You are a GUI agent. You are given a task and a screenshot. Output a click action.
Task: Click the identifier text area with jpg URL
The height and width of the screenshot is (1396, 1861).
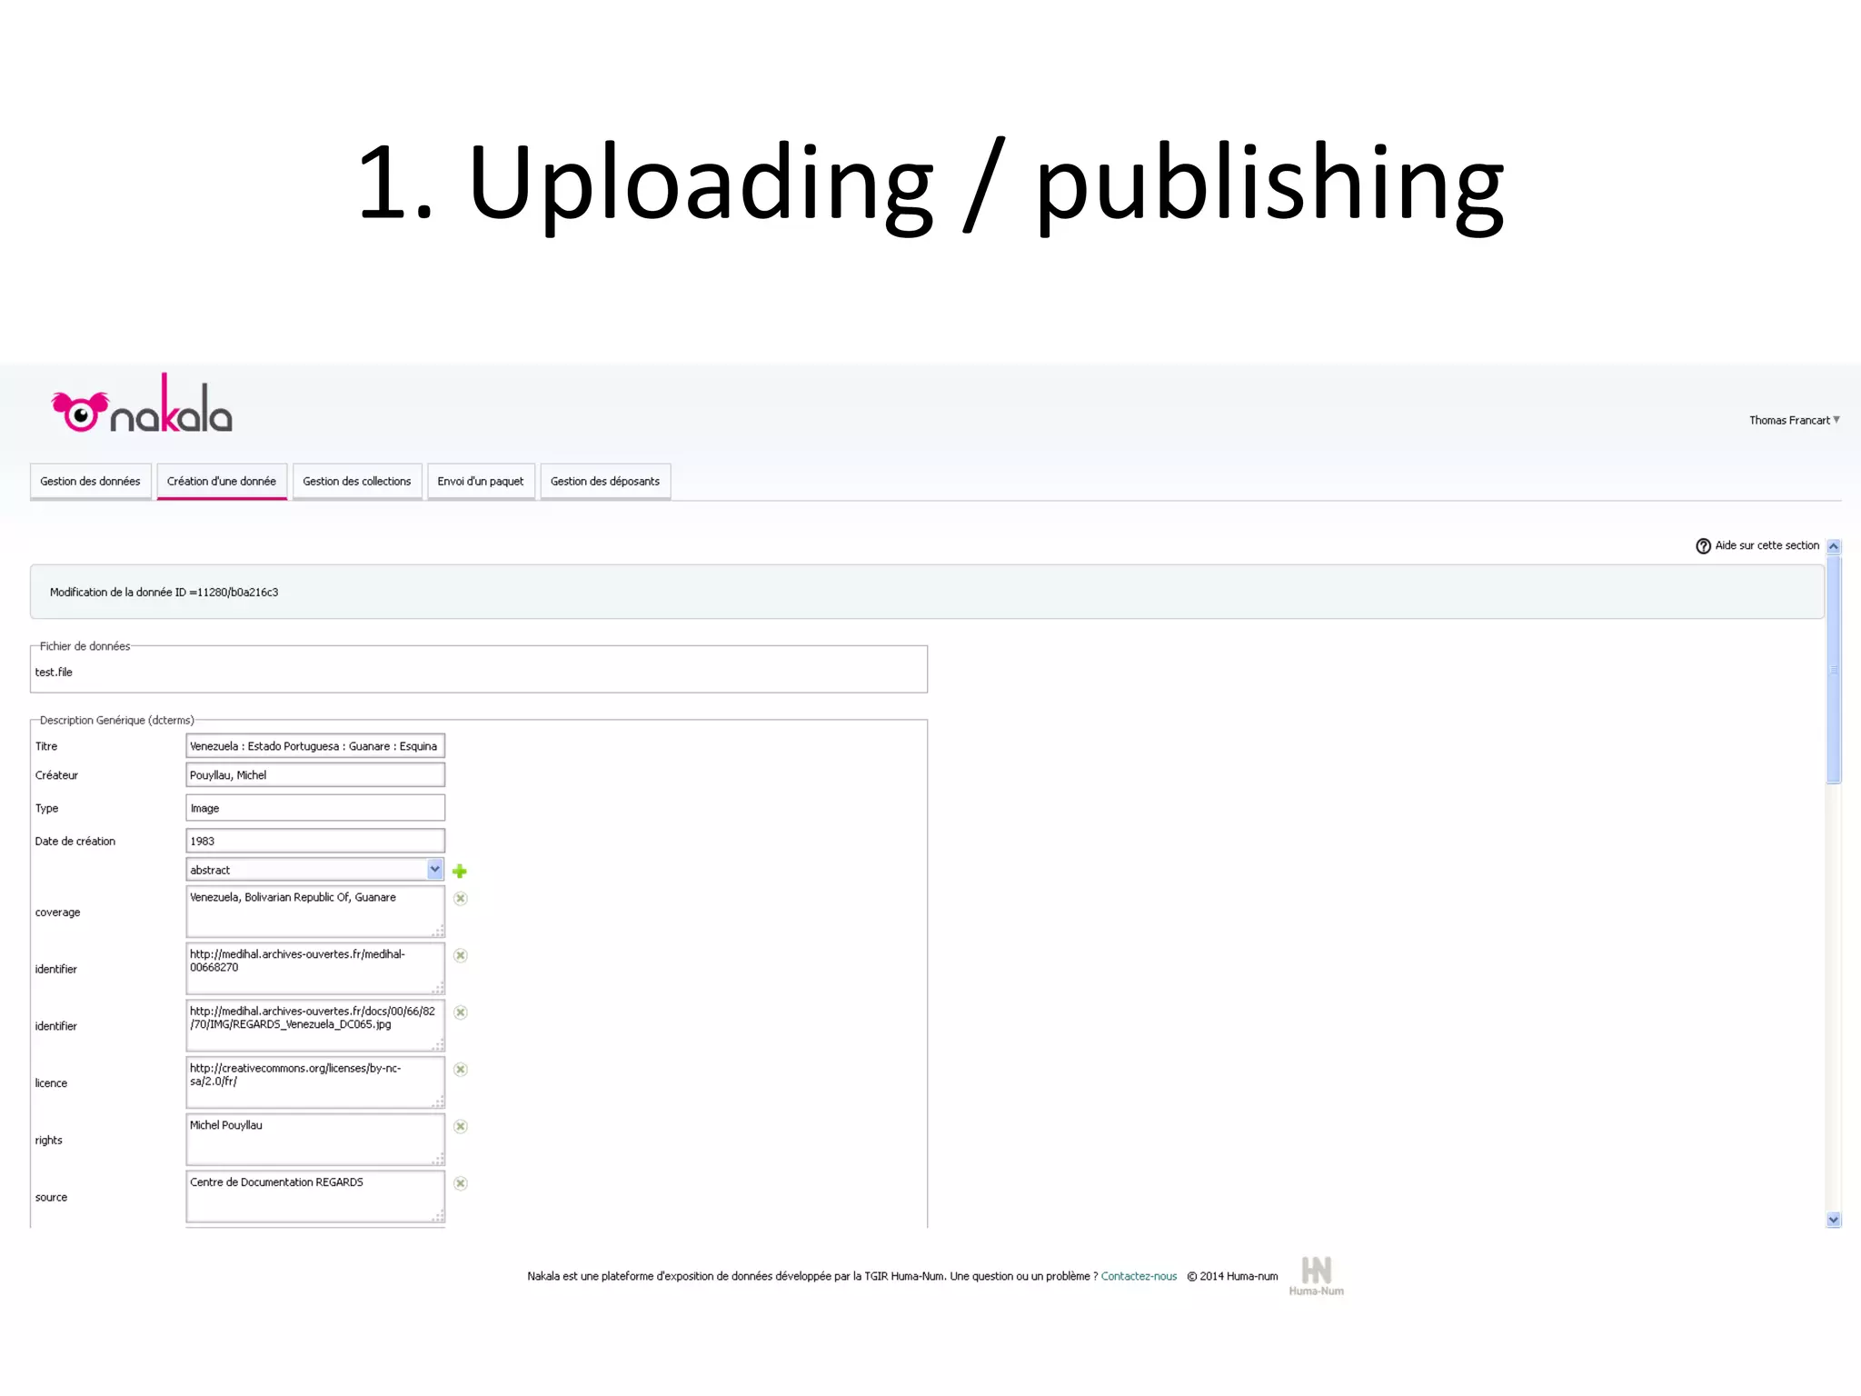[x=315, y=1026]
